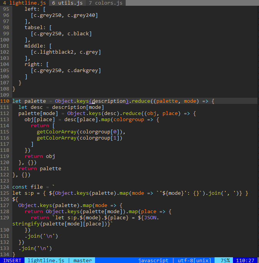The width and height of the screenshot is (259, 263).
Task: Click 'Object' on line 127
Action: pos(28,205)
